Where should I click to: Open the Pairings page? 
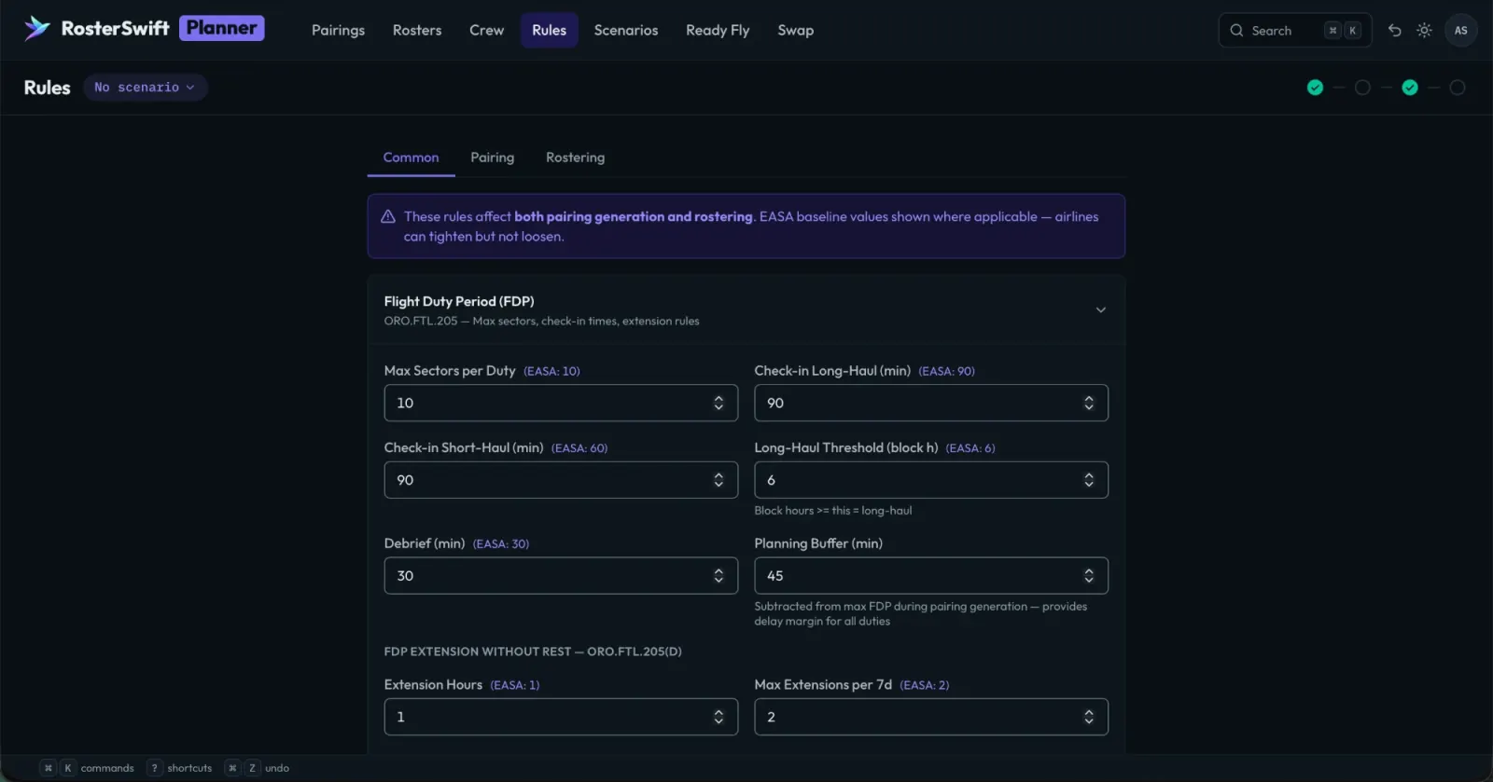[x=338, y=30]
